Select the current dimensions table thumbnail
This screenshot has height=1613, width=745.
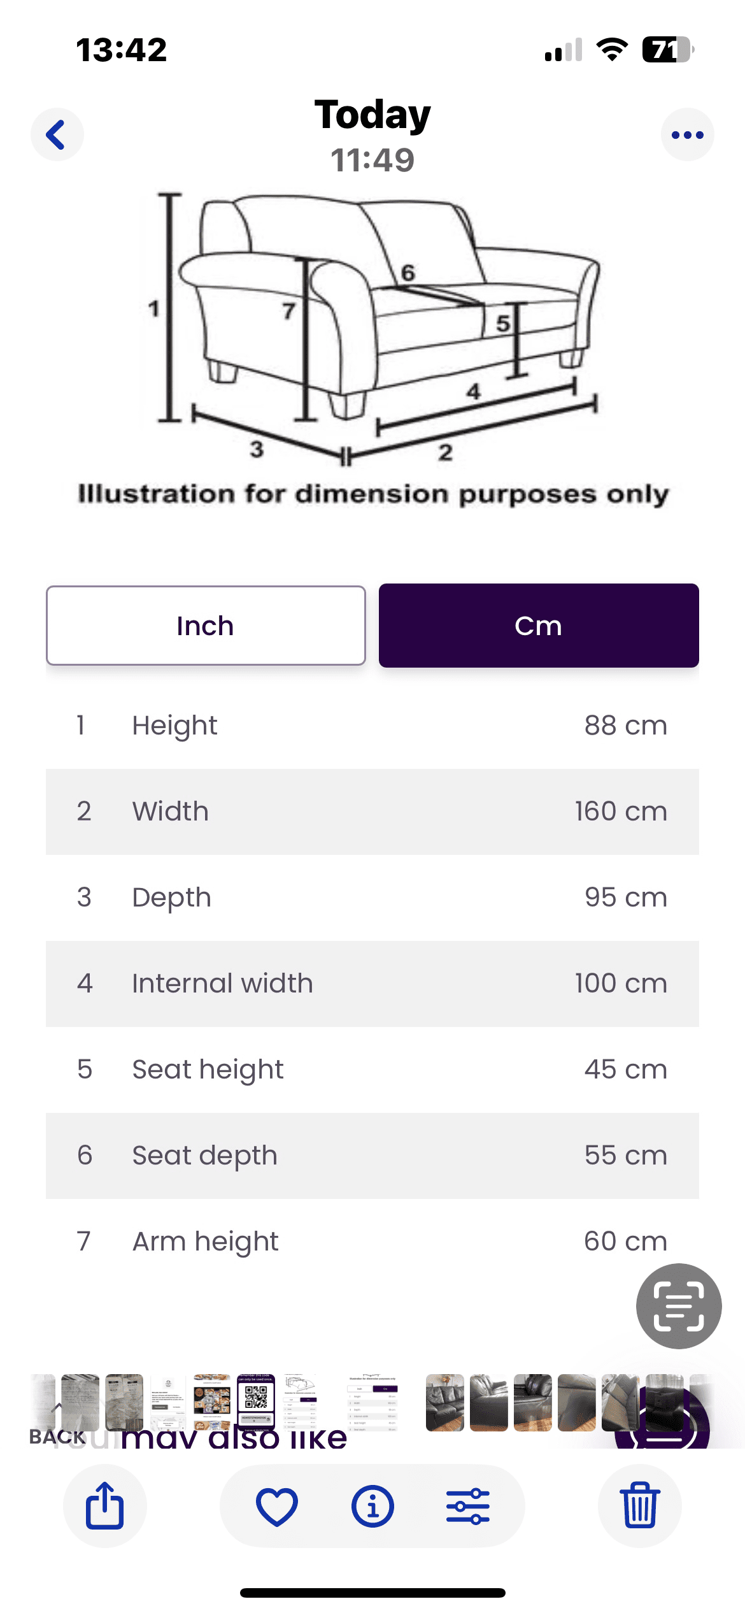(372, 1403)
